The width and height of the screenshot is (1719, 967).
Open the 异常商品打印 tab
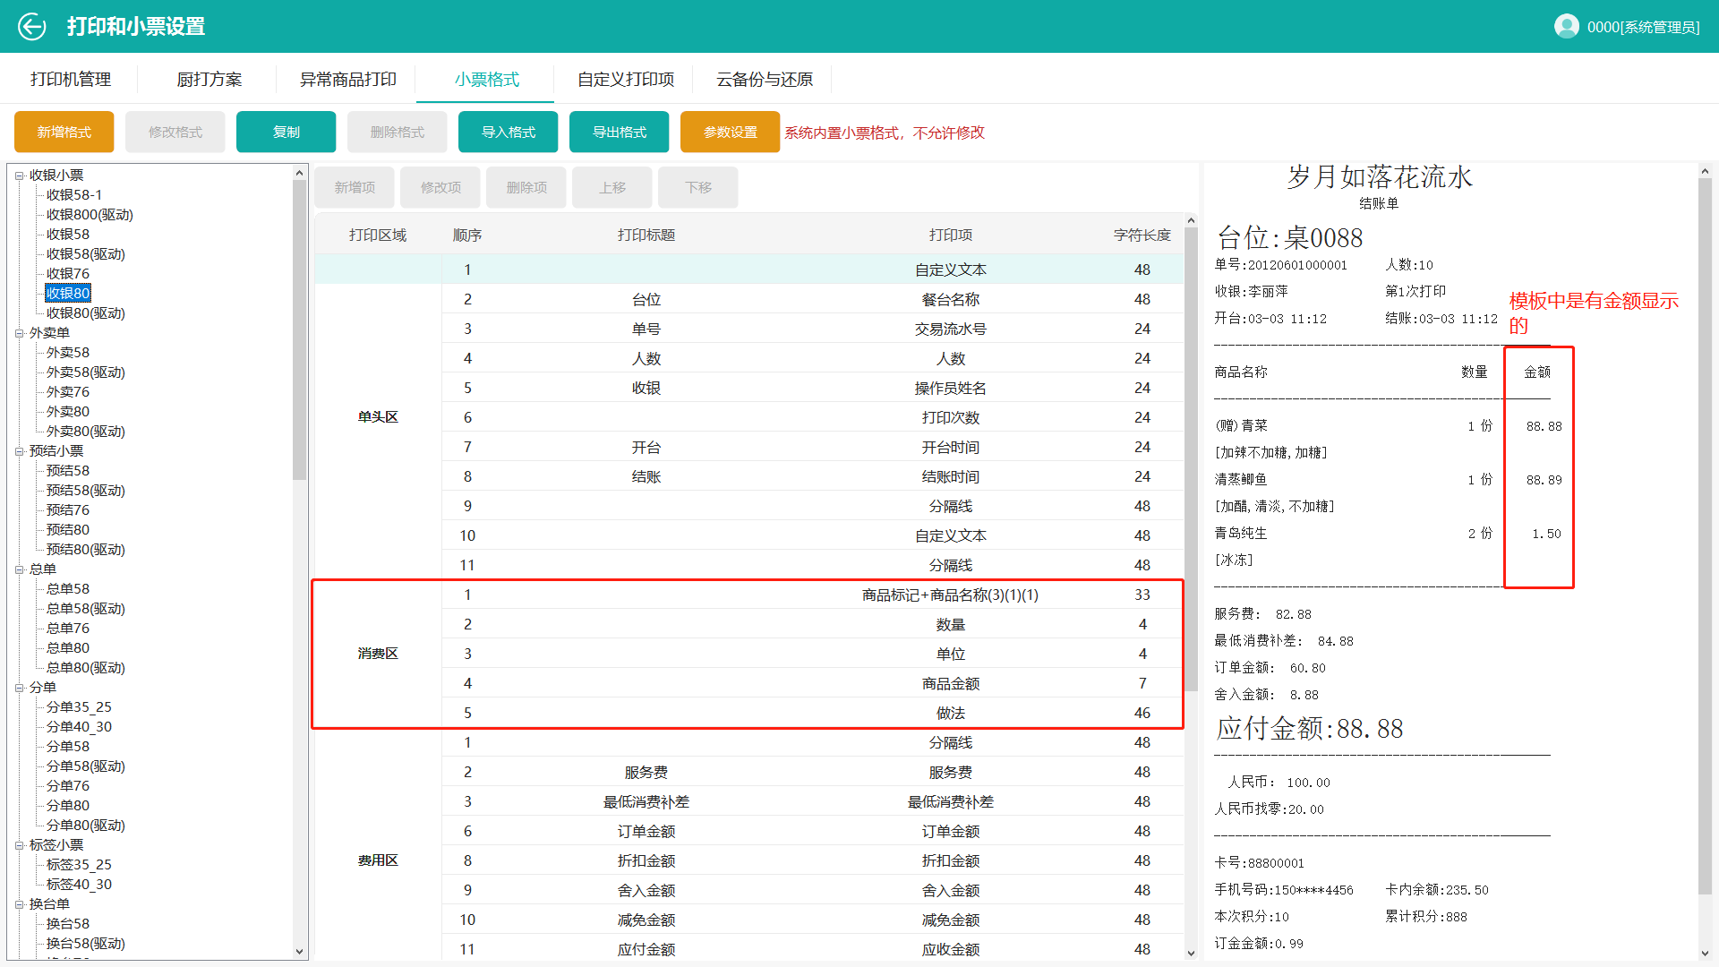347,80
